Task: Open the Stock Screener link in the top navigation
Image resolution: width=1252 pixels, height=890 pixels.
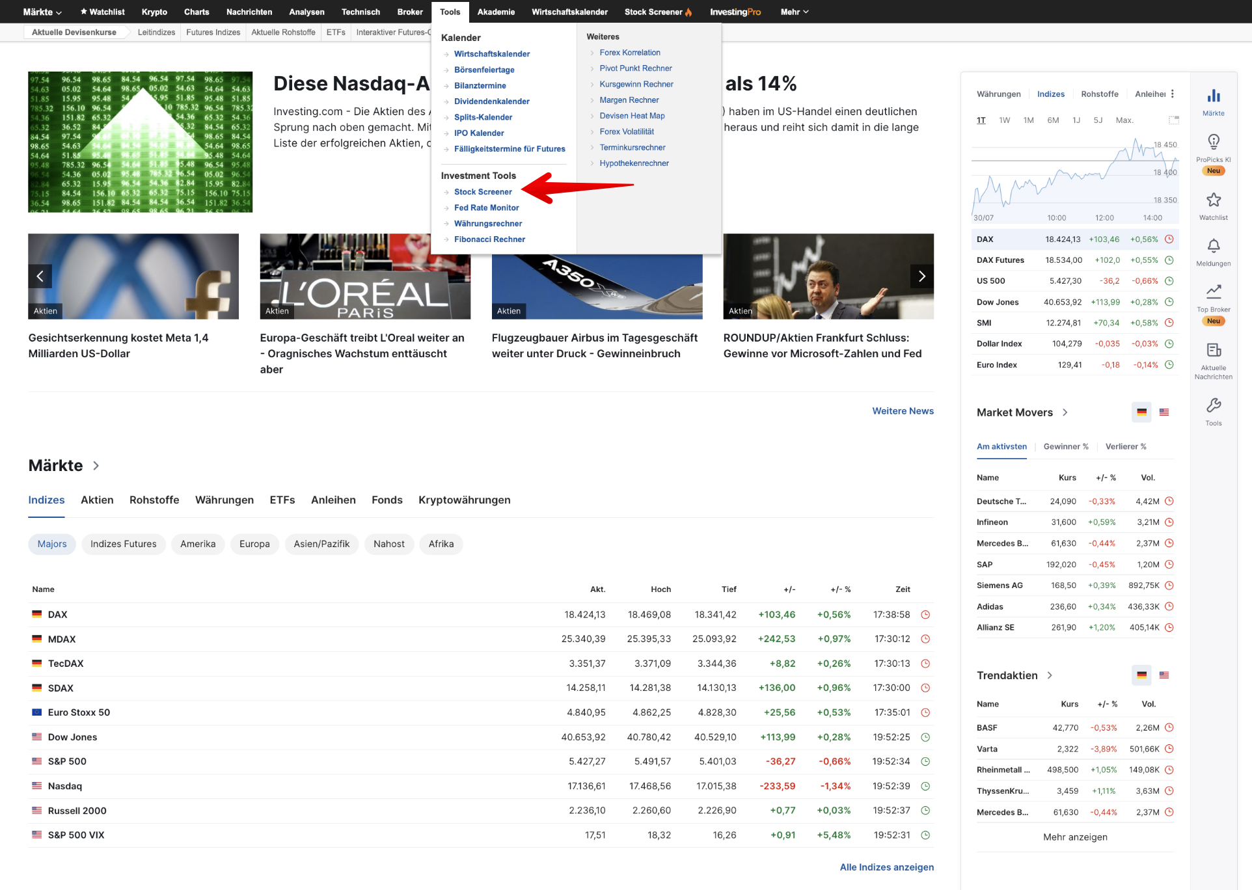Action: tap(658, 12)
